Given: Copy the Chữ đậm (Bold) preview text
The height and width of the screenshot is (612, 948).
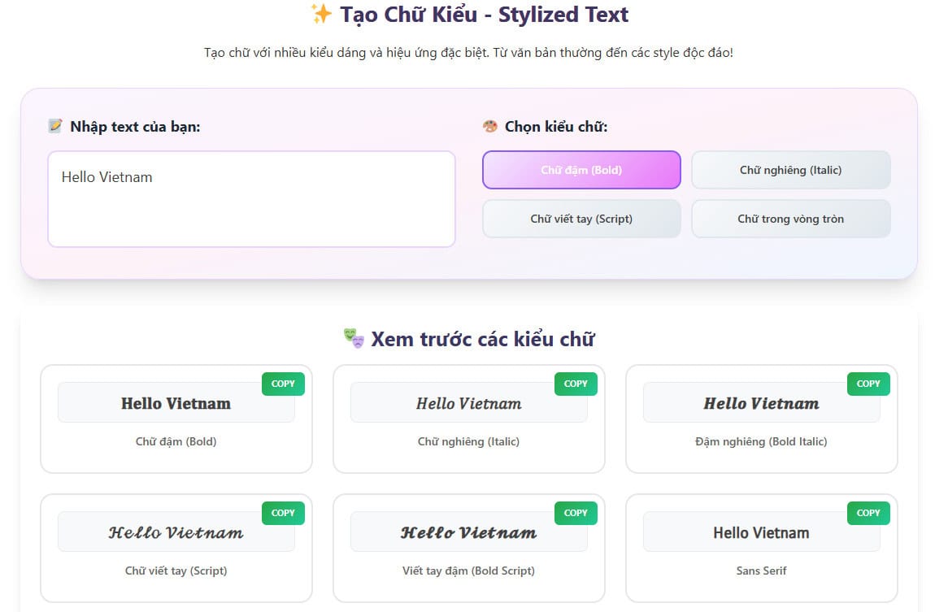Looking at the screenshot, I should 283,384.
